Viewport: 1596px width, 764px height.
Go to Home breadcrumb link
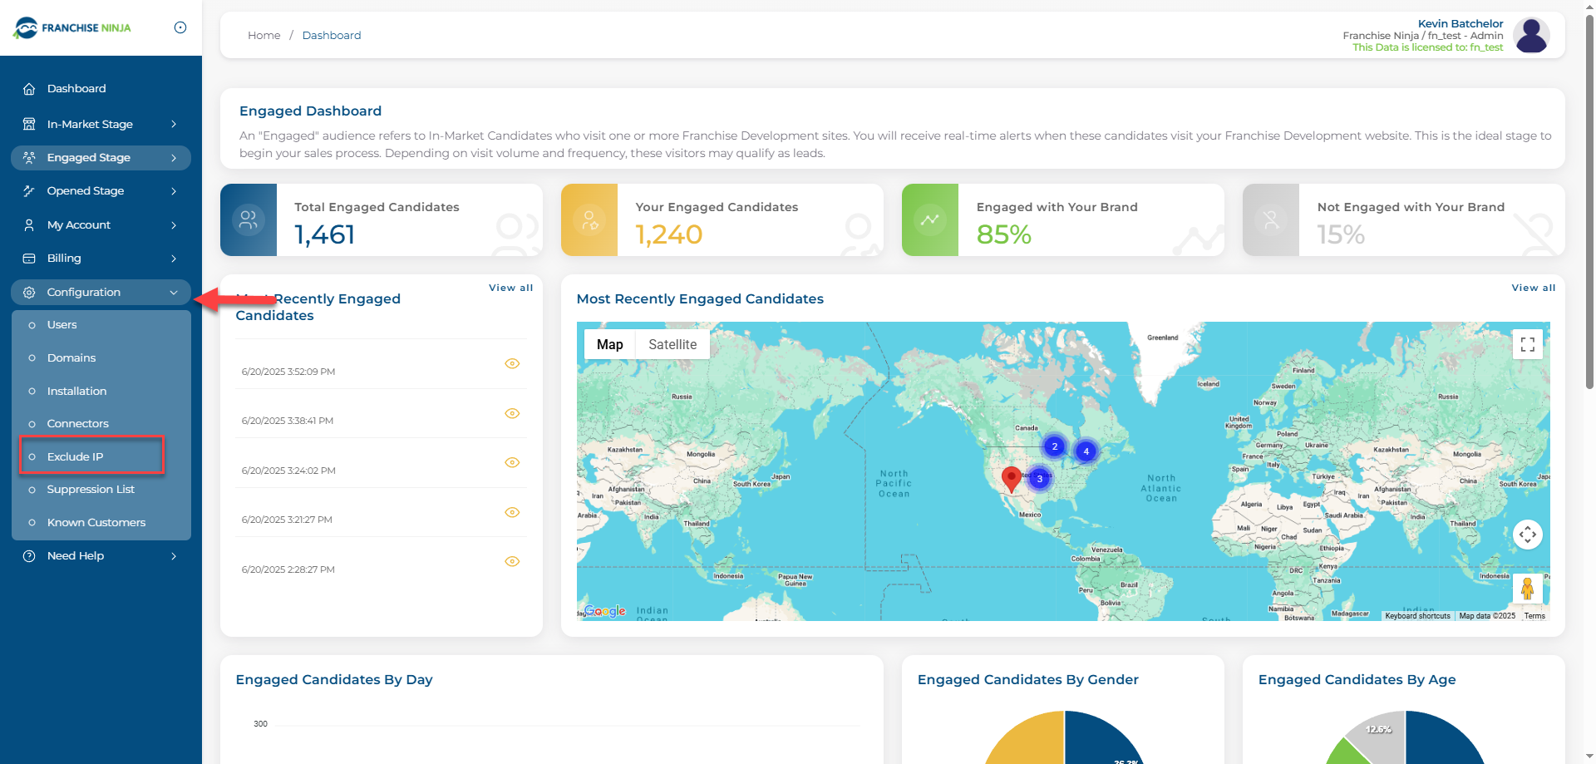(x=264, y=35)
